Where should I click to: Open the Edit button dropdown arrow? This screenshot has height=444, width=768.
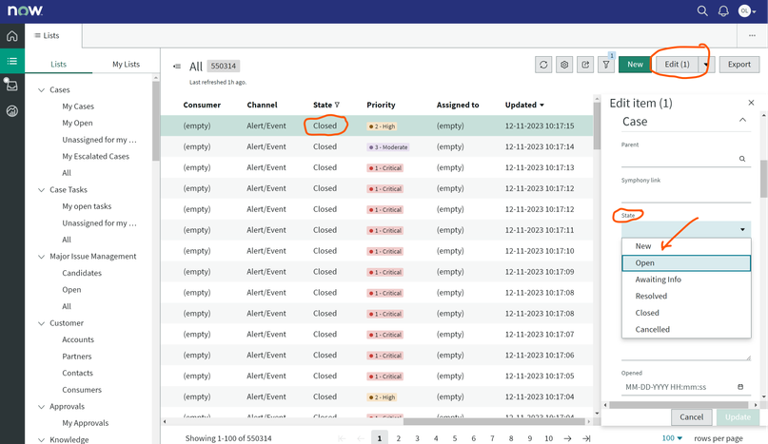(706, 65)
